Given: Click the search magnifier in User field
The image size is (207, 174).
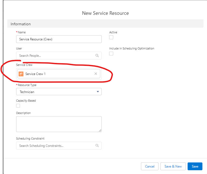Looking at the screenshot, I should (97, 56).
